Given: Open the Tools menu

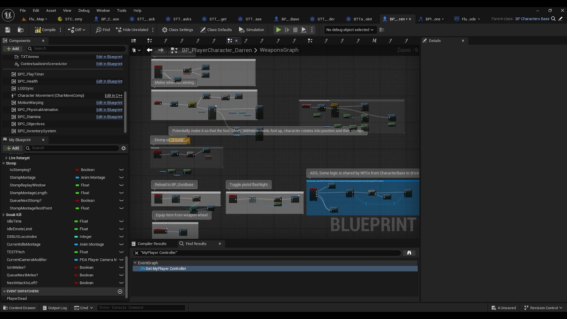Looking at the screenshot, I should 121,10.
